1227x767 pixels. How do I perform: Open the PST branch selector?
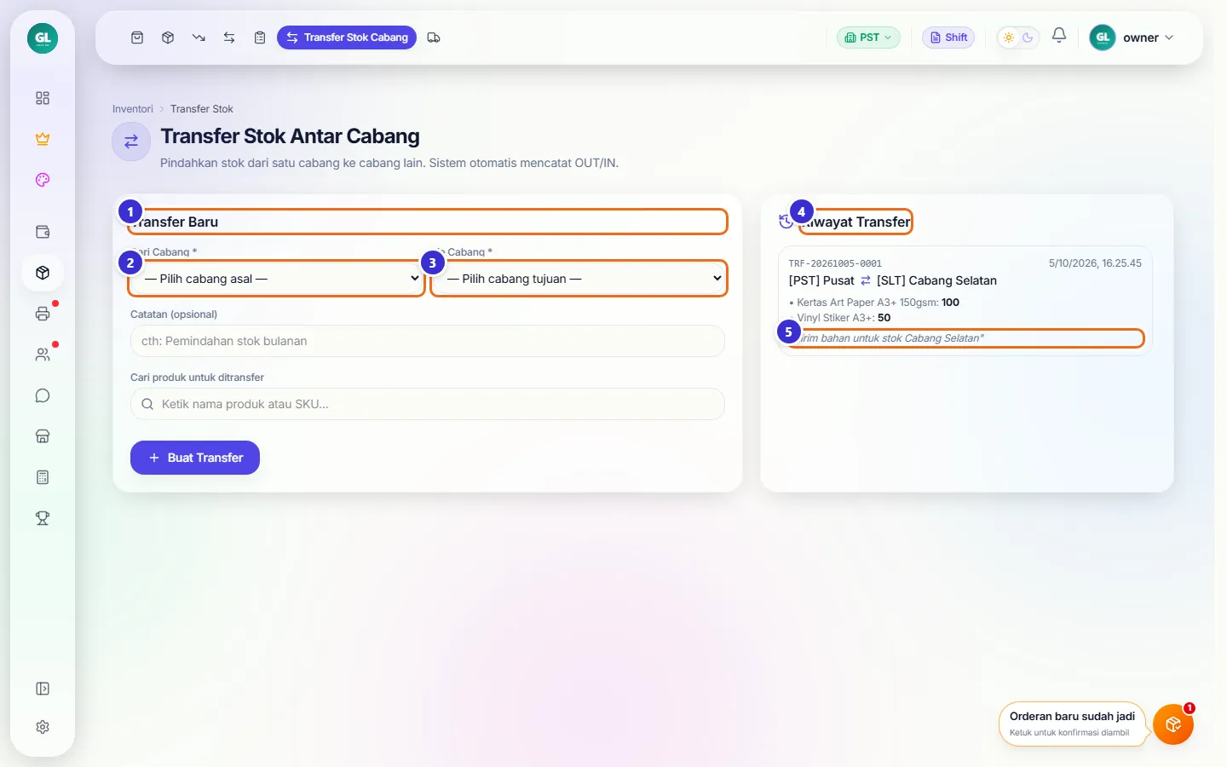[x=868, y=37]
